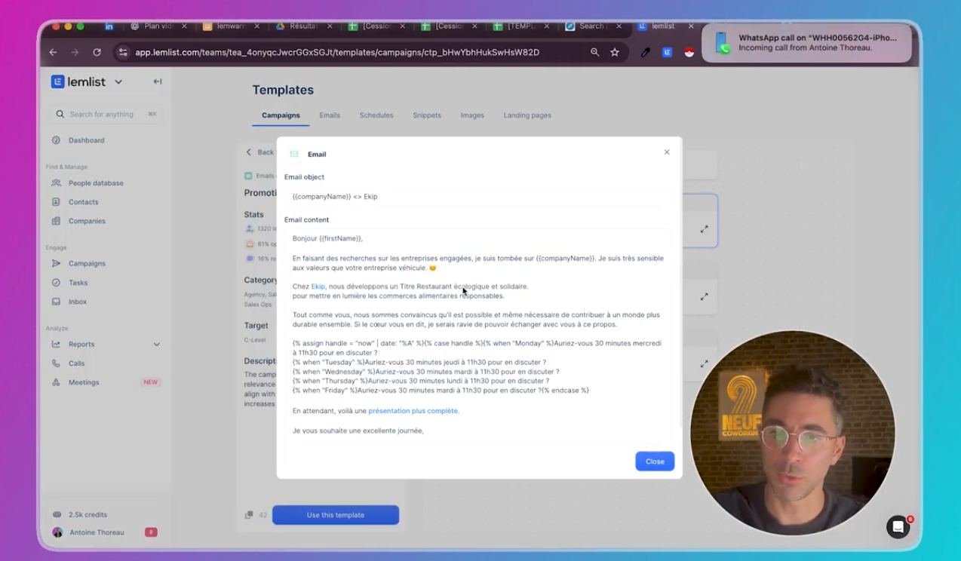The image size is (961, 561).
Task: Open the red notifications badge showing 8
Action: pyautogui.click(x=151, y=532)
